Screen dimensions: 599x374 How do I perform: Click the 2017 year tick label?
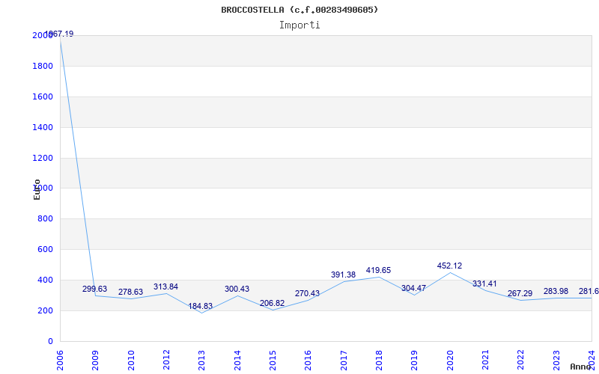344,361
